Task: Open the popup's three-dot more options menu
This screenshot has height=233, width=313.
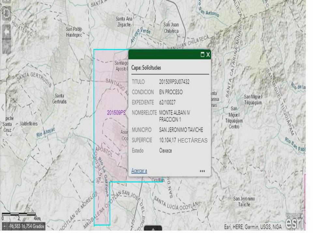Action: click(x=202, y=171)
